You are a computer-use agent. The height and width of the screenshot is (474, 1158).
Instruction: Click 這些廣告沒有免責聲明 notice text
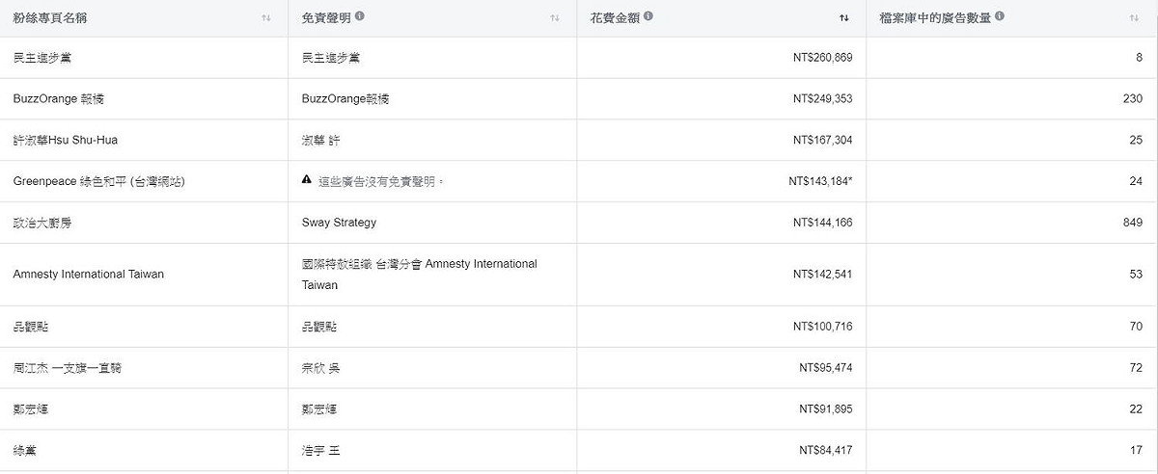click(x=381, y=181)
